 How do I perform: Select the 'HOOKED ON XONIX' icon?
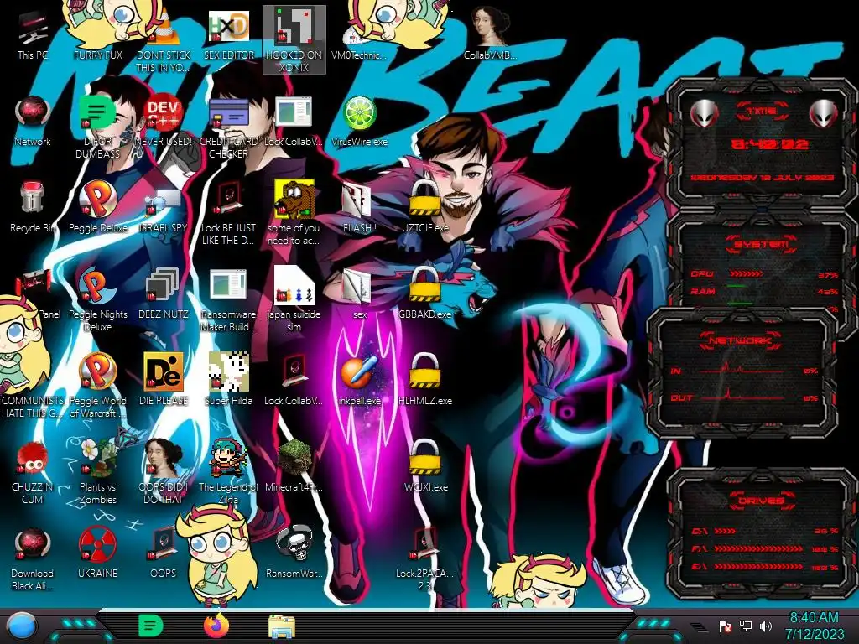click(x=294, y=41)
